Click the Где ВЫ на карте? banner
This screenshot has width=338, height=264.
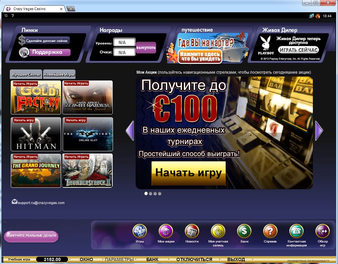[x=206, y=43]
